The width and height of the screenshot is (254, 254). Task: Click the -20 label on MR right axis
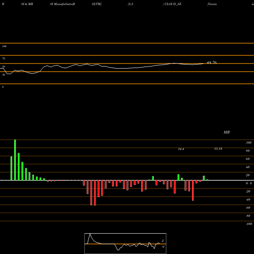pyautogui.click(x=248, y=192)
